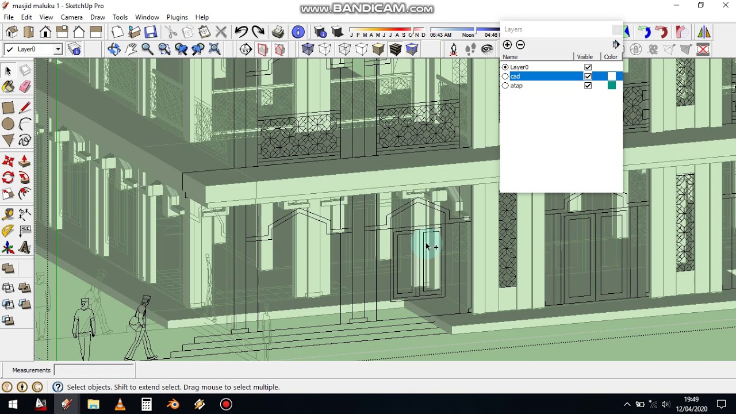Screen dimensions: 736x414
Task: Toggle visibility of the atap layer
Action: (588, 86)
